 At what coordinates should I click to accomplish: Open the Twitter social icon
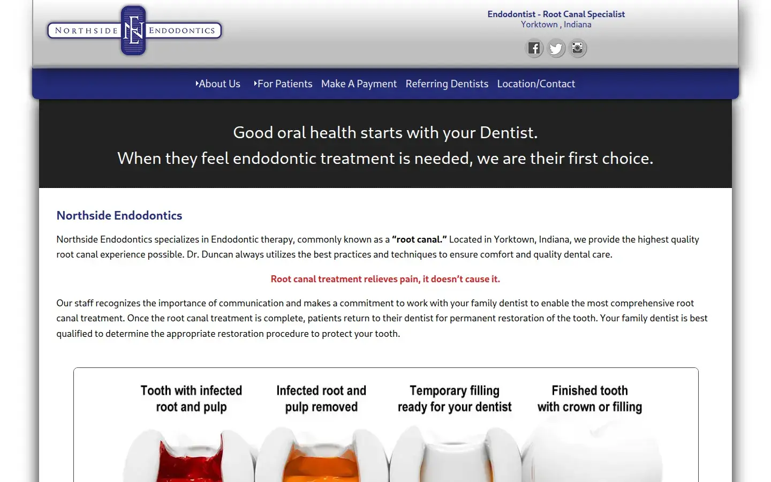(556, 49)
